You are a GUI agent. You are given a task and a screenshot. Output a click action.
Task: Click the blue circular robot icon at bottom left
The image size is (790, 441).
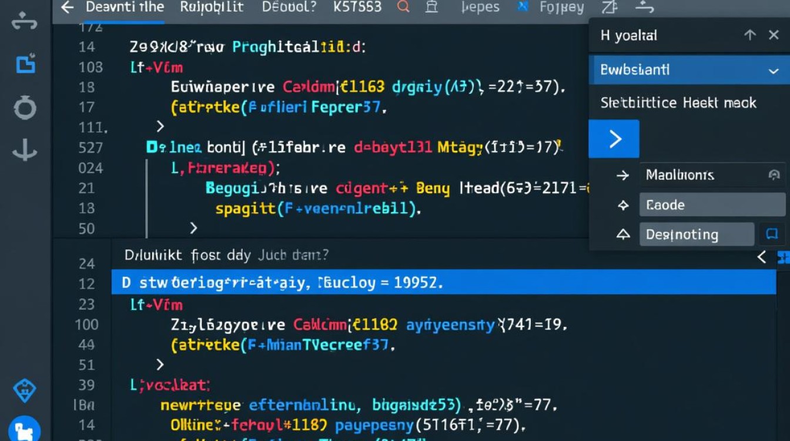coord(24,429)
